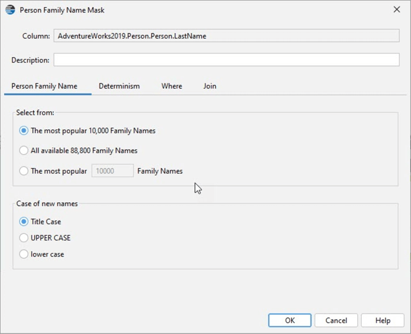Choose All available 88,800 Family Names

[24, 150]
